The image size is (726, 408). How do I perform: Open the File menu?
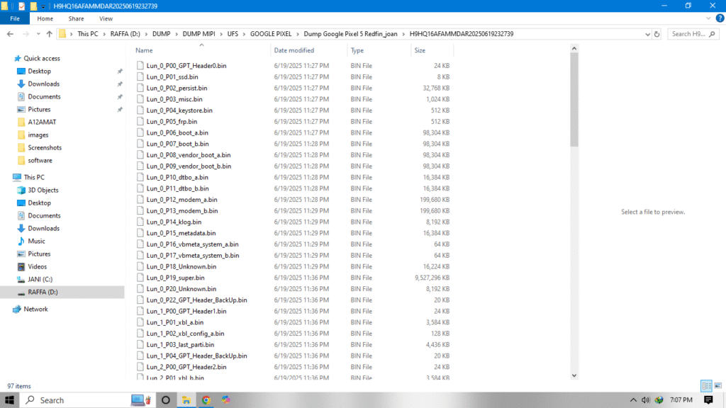15,18
